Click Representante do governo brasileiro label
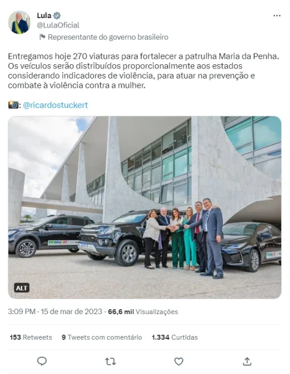Image resolution: width=290 pixels, height=374 pixels. click(x=108, y=37)
